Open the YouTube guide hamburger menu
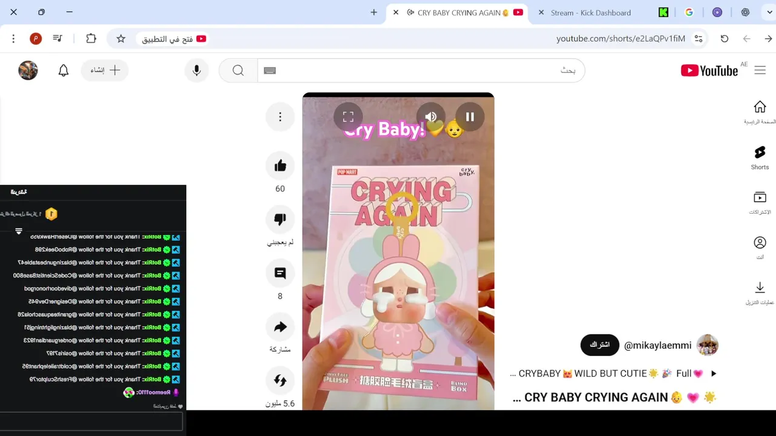The image size is (776, 436). pos(760,70)
